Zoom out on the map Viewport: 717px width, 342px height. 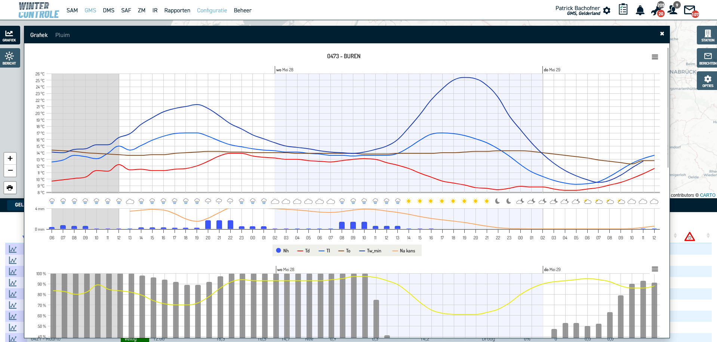tap(10, 170)
